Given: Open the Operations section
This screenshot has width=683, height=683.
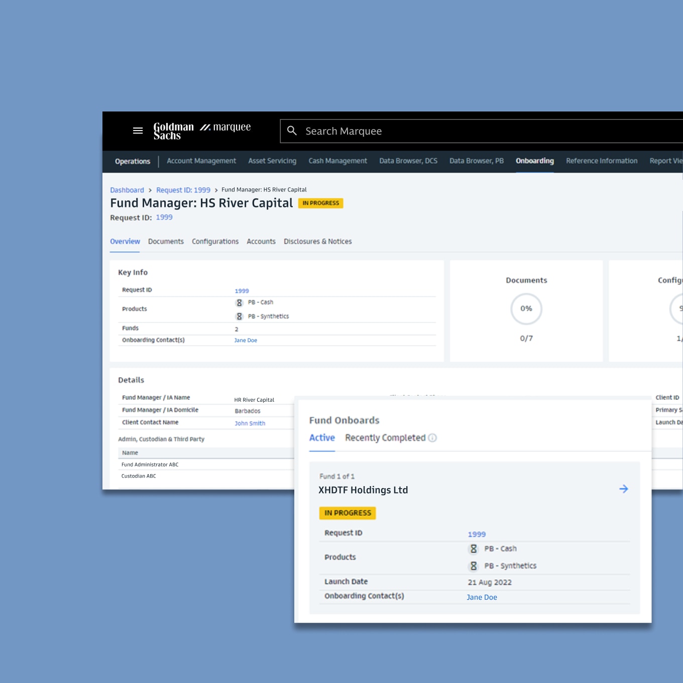Looking at the screenshot, I should (x=133, y=161).
